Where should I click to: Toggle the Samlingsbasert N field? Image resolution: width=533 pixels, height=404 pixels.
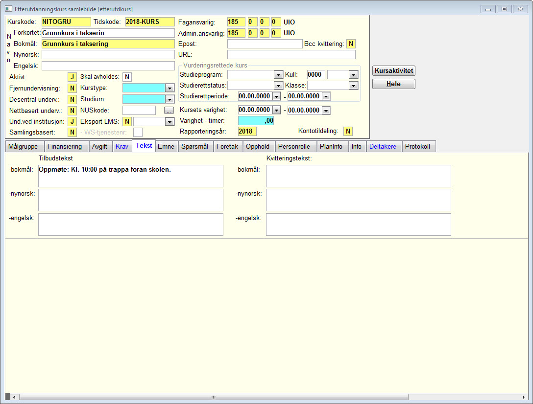(x=72, y=133)
